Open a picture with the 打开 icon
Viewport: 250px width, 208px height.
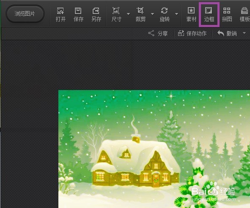[60, 14]
